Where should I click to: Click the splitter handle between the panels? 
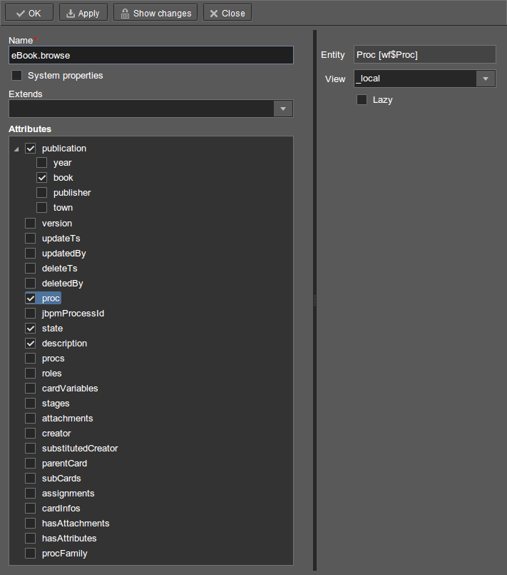[x=314, y=300]
